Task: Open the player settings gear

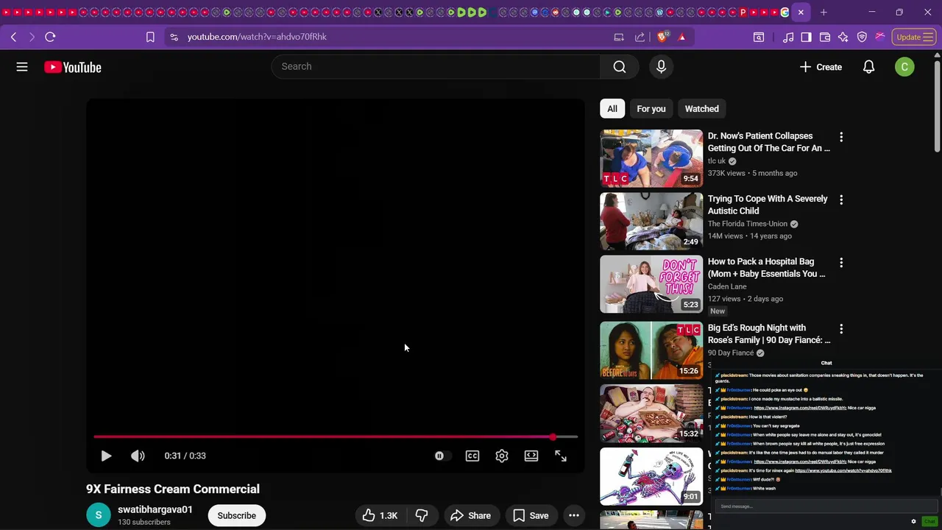Action: (x=502, y=456)
